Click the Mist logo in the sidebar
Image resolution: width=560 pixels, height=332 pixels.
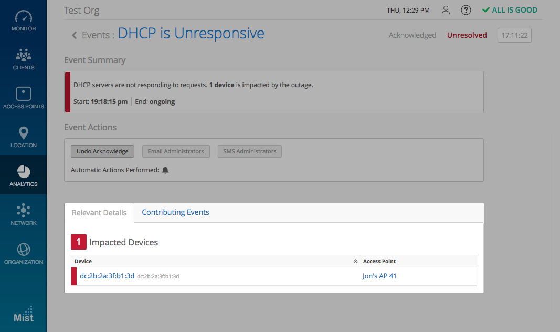(x=23, y=314)
